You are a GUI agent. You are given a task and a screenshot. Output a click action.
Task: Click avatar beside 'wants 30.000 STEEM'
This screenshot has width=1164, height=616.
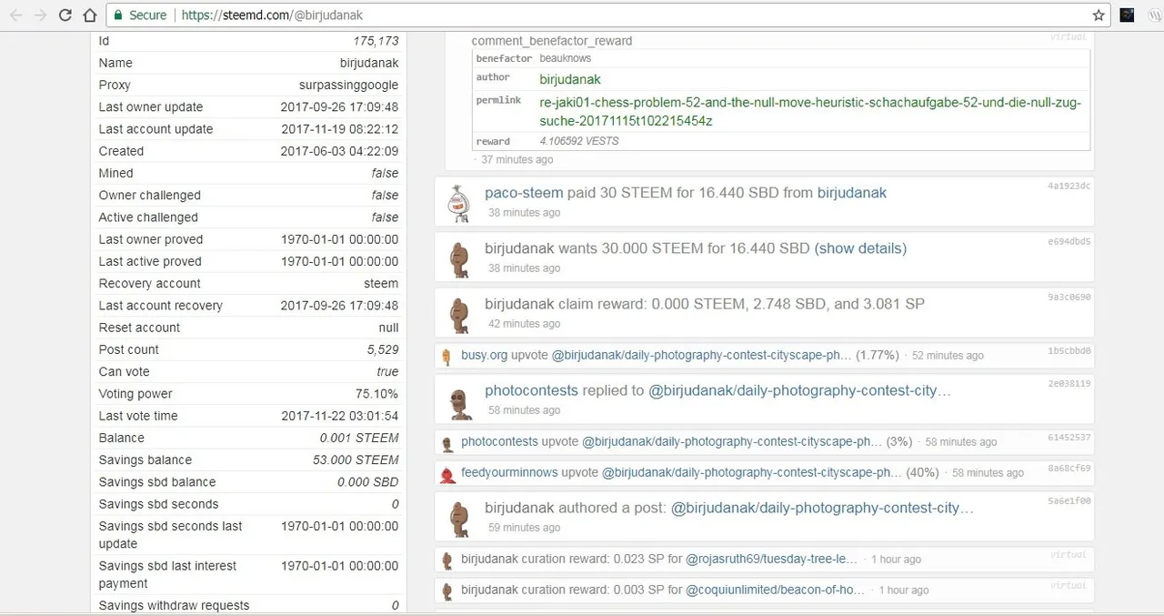pyautogui.click(x=460, y=258)
